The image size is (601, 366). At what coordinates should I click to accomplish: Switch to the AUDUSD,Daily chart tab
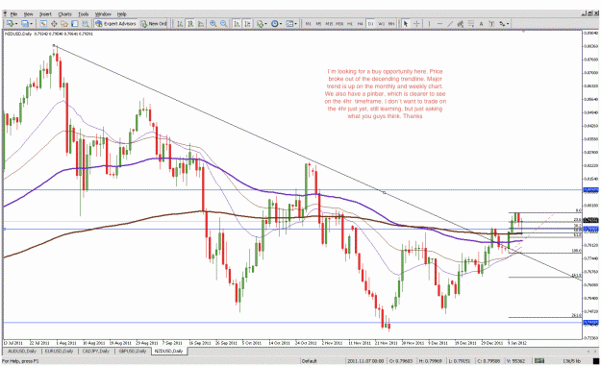tap(22, 351)
